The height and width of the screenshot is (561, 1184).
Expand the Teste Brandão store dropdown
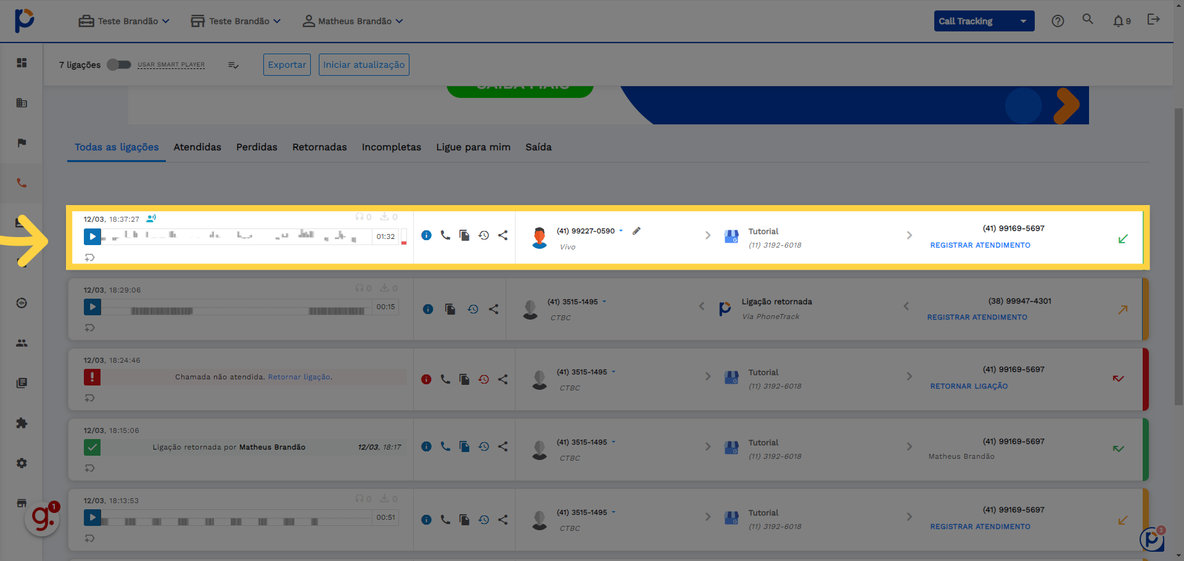tap(236, 21)
